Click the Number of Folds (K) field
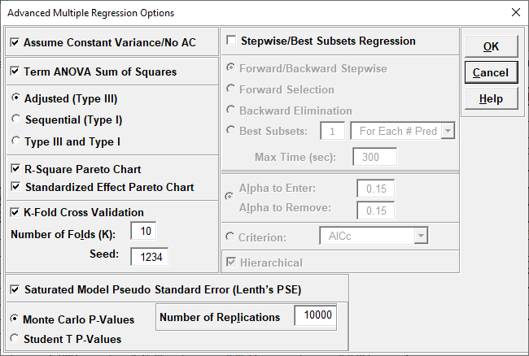This screenshot has height=356, width=529. tap(143, 231)
